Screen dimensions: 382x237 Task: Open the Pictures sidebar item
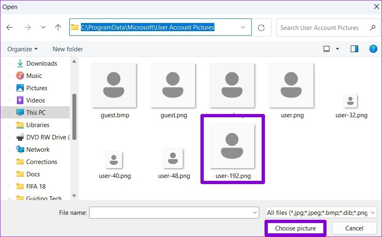click(37, 88)
